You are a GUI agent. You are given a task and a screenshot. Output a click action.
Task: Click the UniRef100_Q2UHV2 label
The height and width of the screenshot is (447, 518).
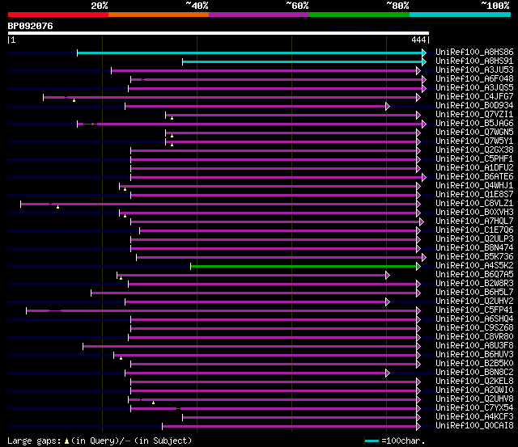(474, 302)
